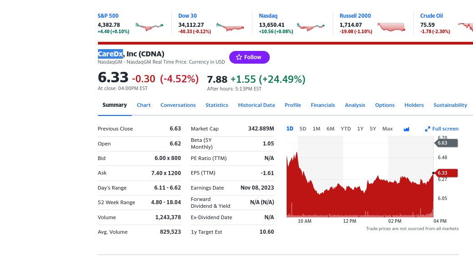Click the Market Cap value 342.889M

tap(261, 129)
